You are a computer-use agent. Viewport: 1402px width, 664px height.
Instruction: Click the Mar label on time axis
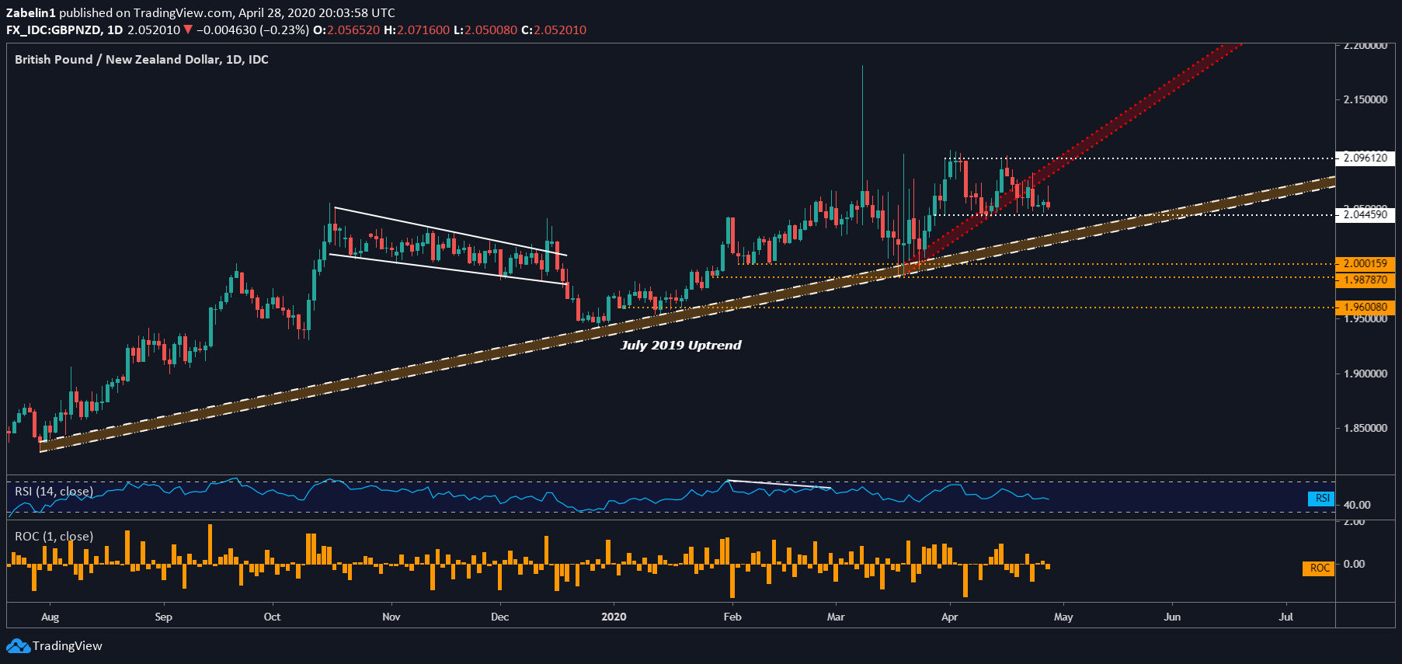pos(836,617)
